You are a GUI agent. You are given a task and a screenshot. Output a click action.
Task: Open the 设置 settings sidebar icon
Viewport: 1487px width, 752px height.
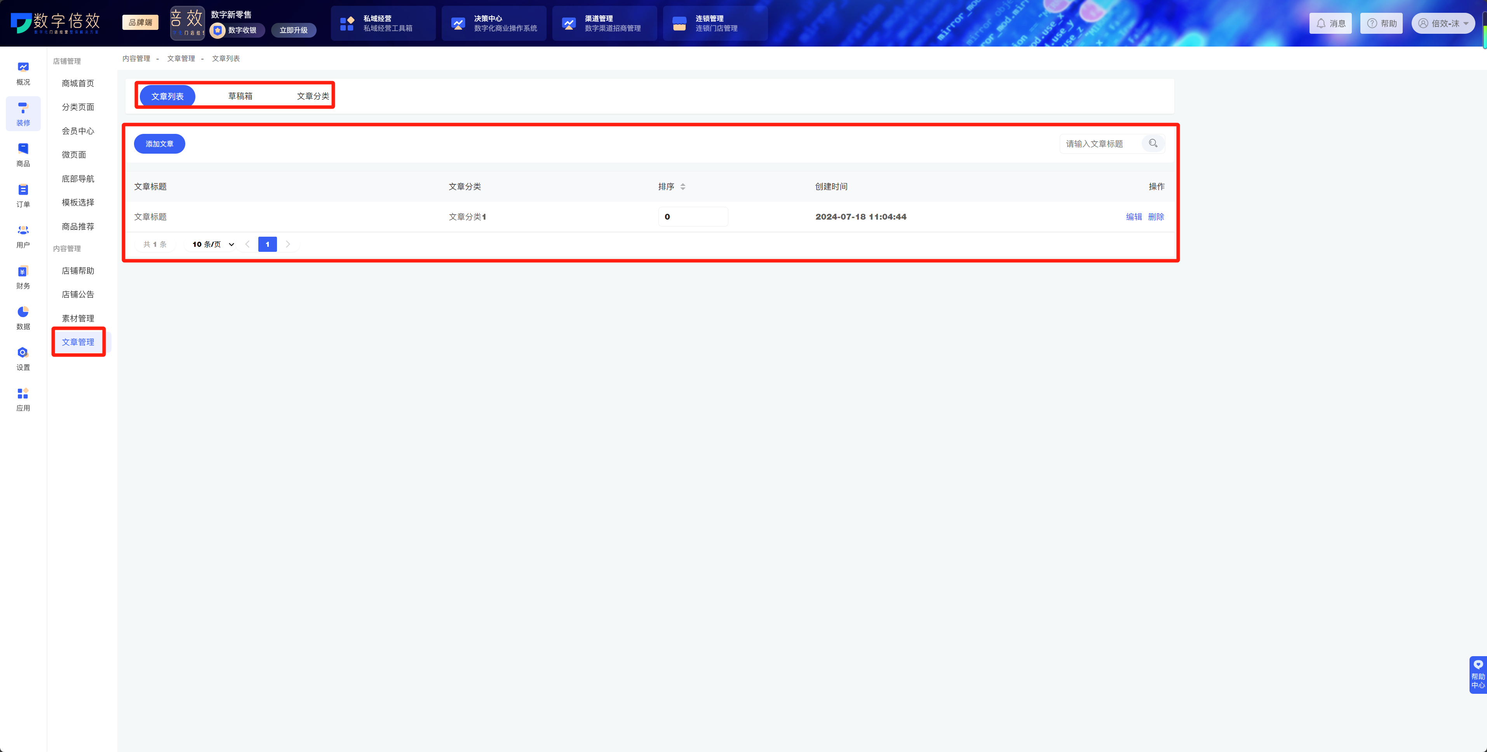pyautogui.click(x=23, y=359)
